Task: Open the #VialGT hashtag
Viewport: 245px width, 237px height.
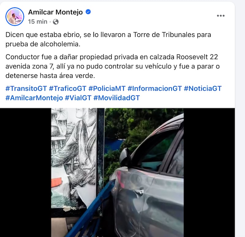Action: click(78, 98)
